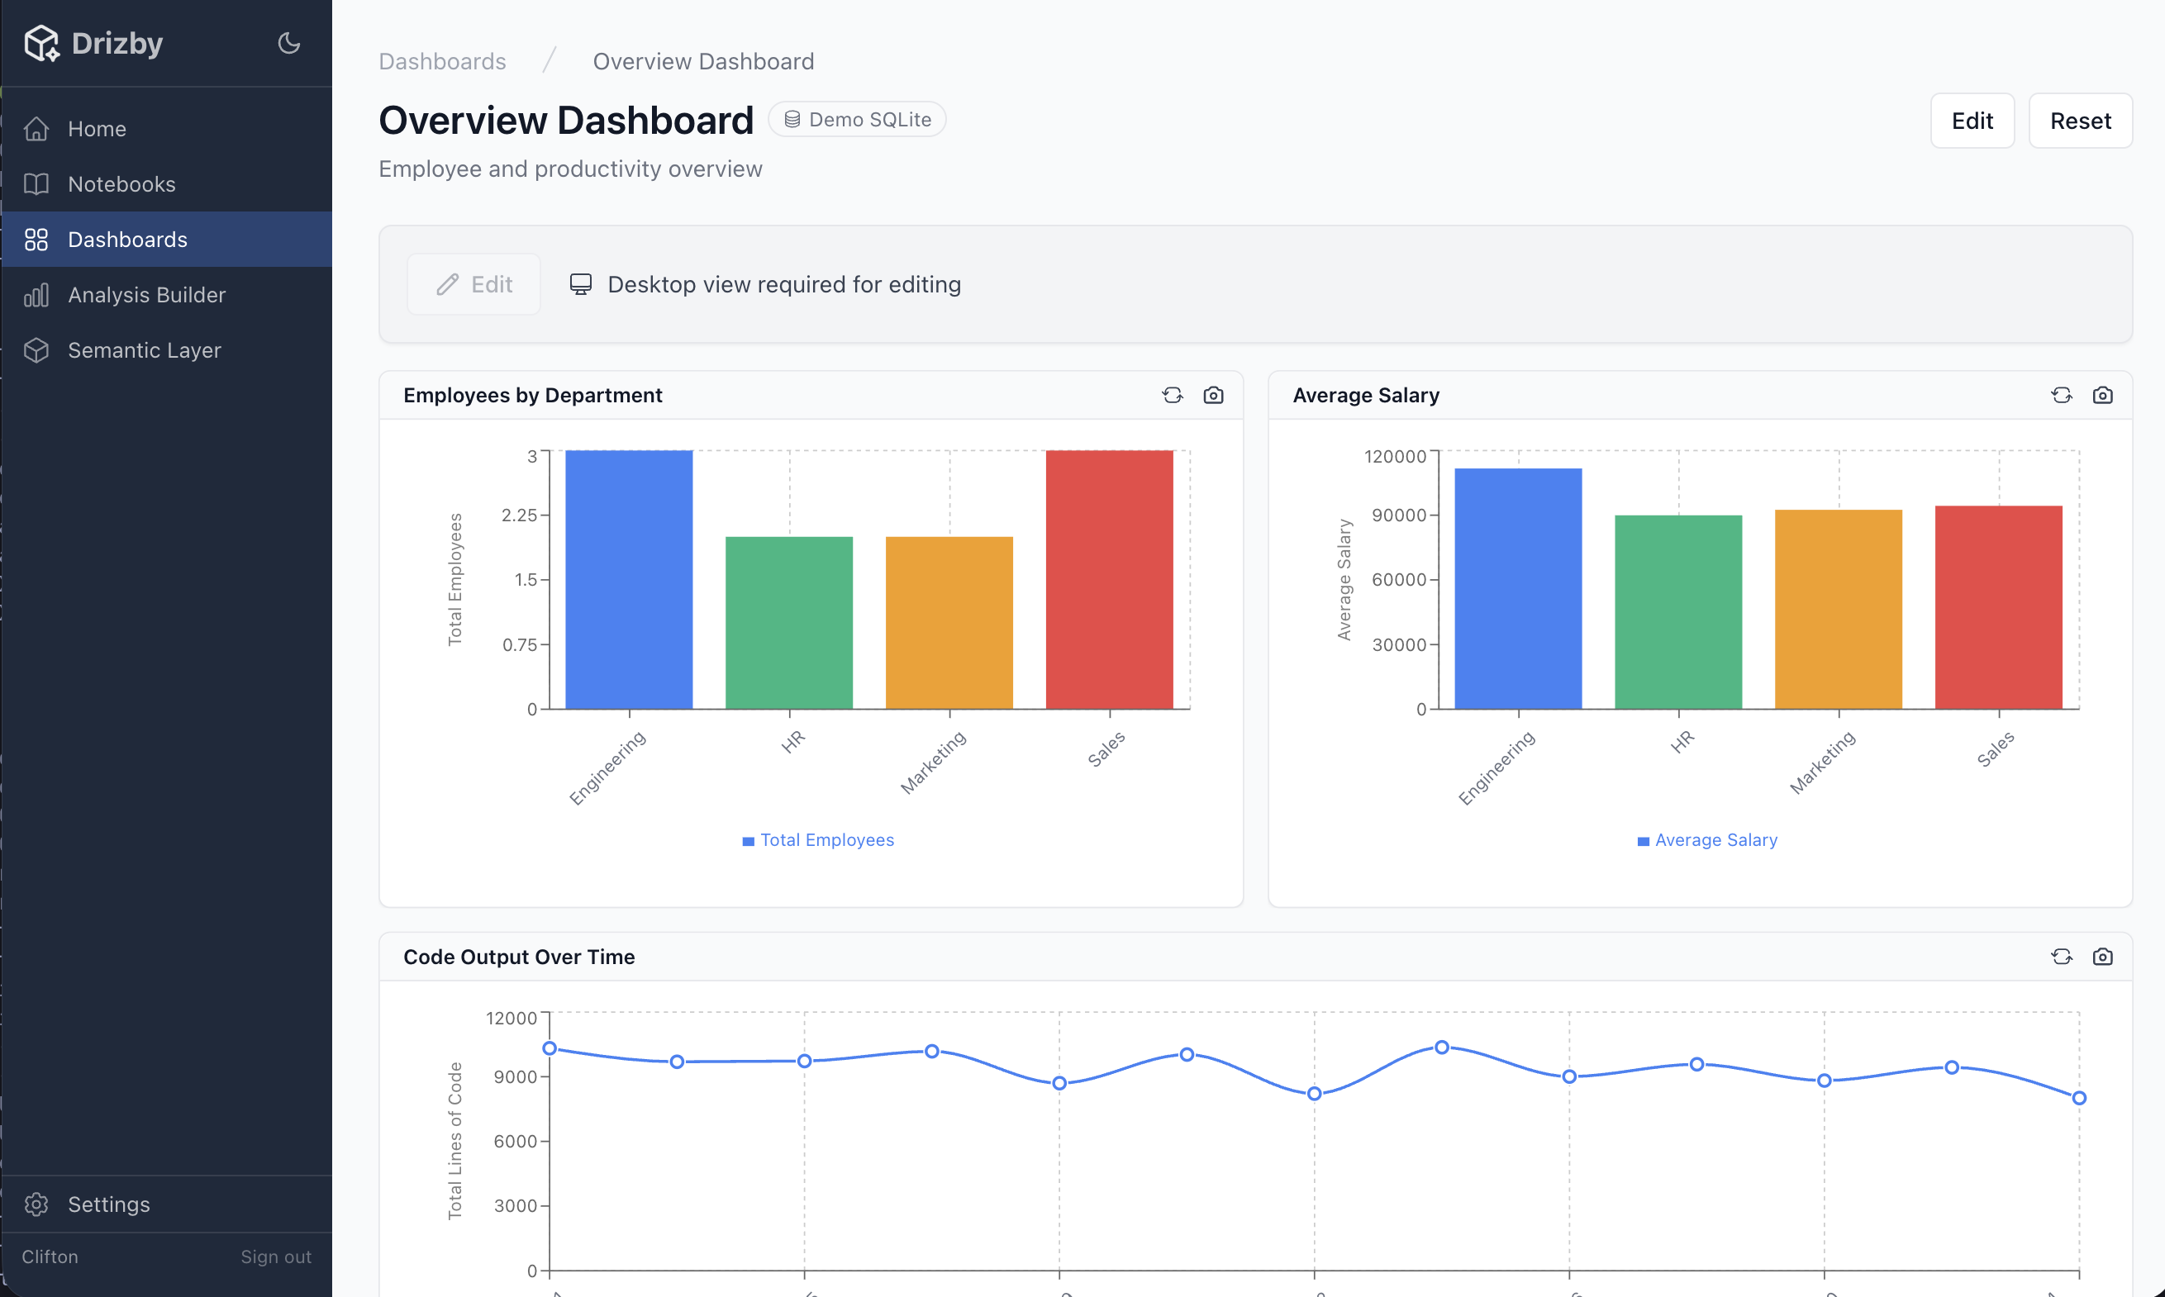Go to Home in the sidebar
The image size is (2165, 1297).
pos(97,129)
